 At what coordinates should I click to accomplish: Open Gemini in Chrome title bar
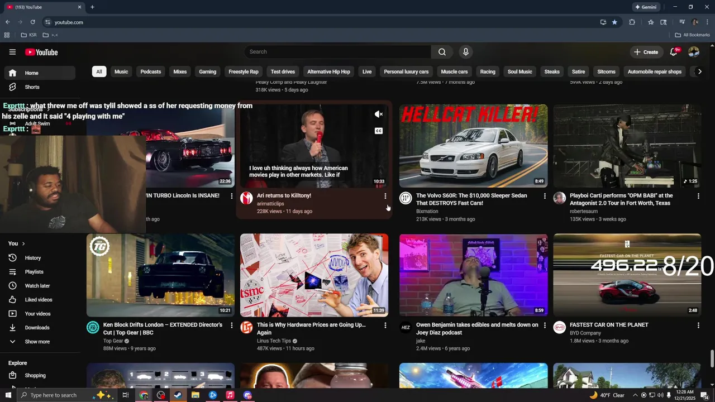pos(646,7)
